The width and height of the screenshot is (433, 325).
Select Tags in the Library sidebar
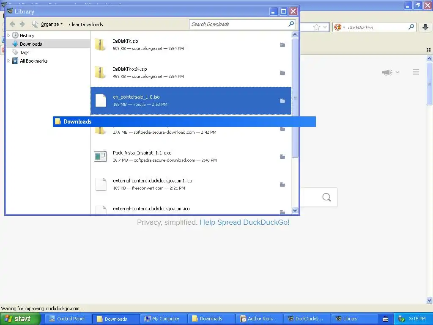point(25,52)
